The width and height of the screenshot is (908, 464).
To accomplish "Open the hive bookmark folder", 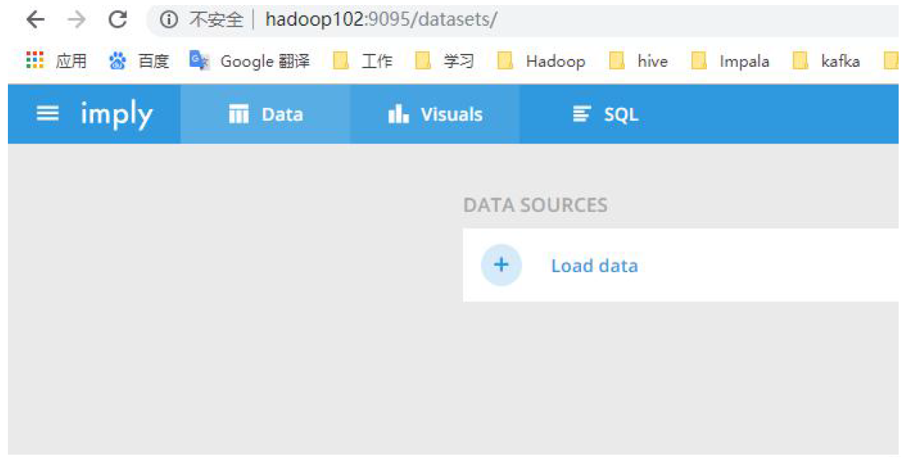I will point(639,61).
